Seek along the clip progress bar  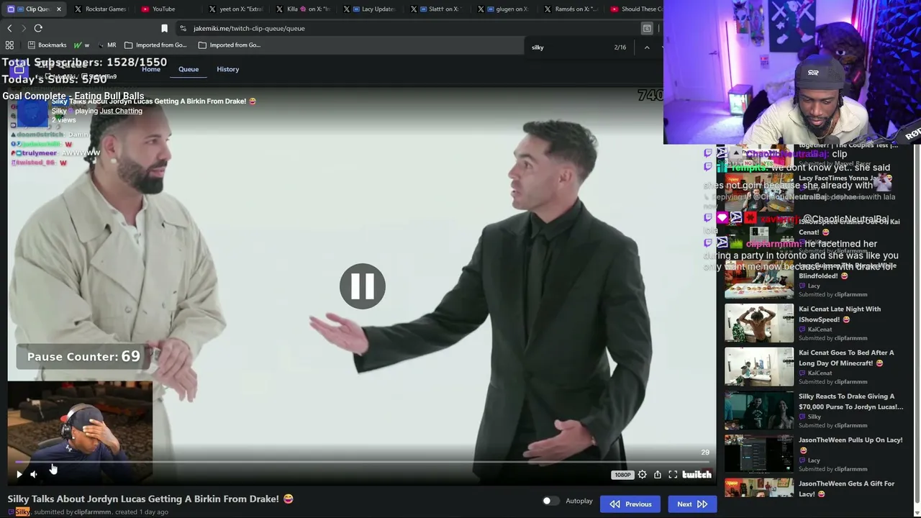pyautogui.click(x=362, y=462)
